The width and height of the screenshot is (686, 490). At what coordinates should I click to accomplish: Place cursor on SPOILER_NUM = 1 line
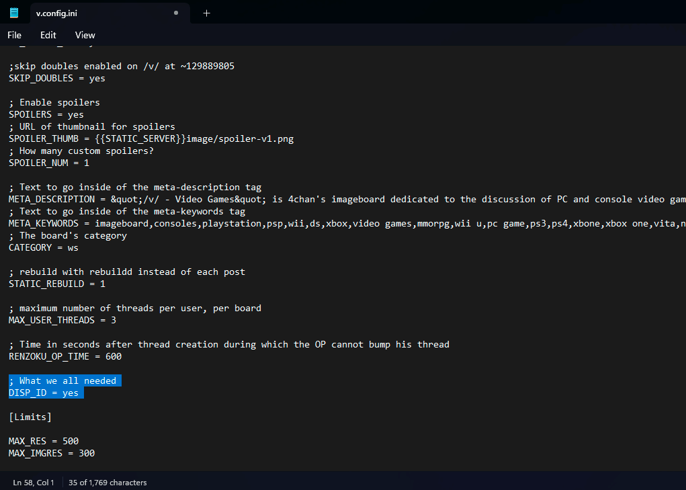49,163
